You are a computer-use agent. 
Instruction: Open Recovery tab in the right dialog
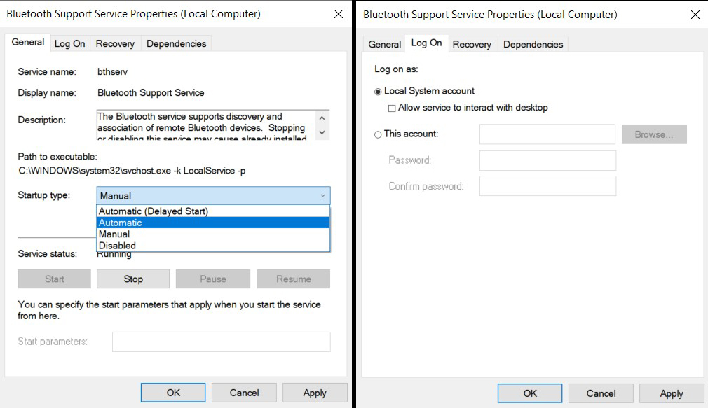point(472,45)
